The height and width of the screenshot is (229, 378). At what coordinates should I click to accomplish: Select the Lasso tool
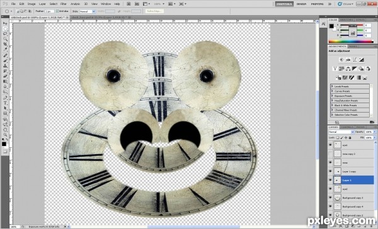(5, 34)
